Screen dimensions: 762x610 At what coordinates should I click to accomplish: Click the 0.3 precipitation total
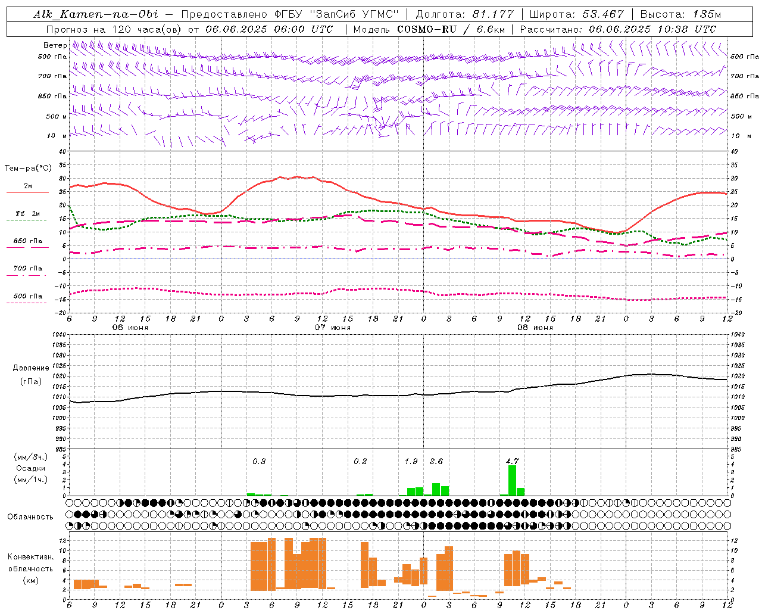tap(259, 462)
